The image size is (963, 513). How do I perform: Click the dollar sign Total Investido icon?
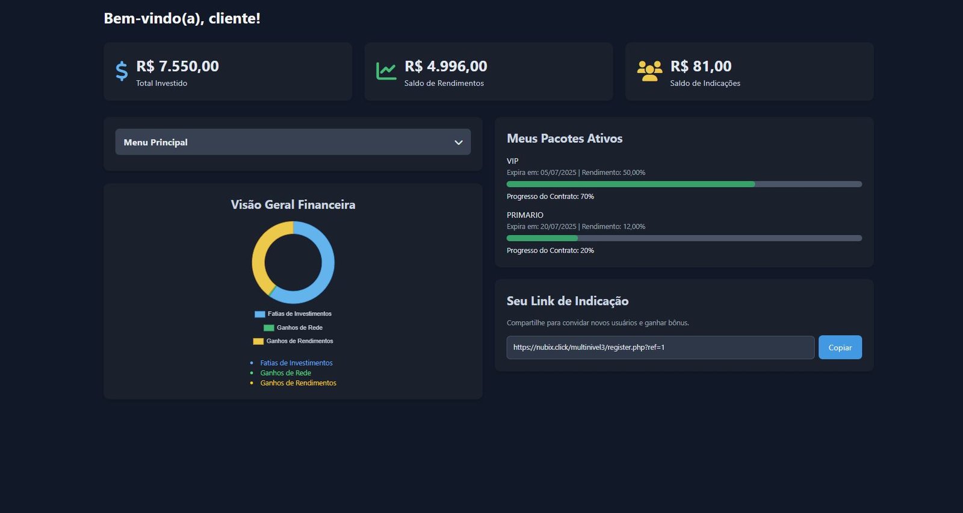click(x=122, y=71)
